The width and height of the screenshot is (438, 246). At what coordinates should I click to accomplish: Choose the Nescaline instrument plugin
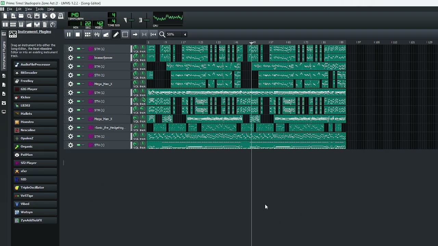tap(36, 130)
